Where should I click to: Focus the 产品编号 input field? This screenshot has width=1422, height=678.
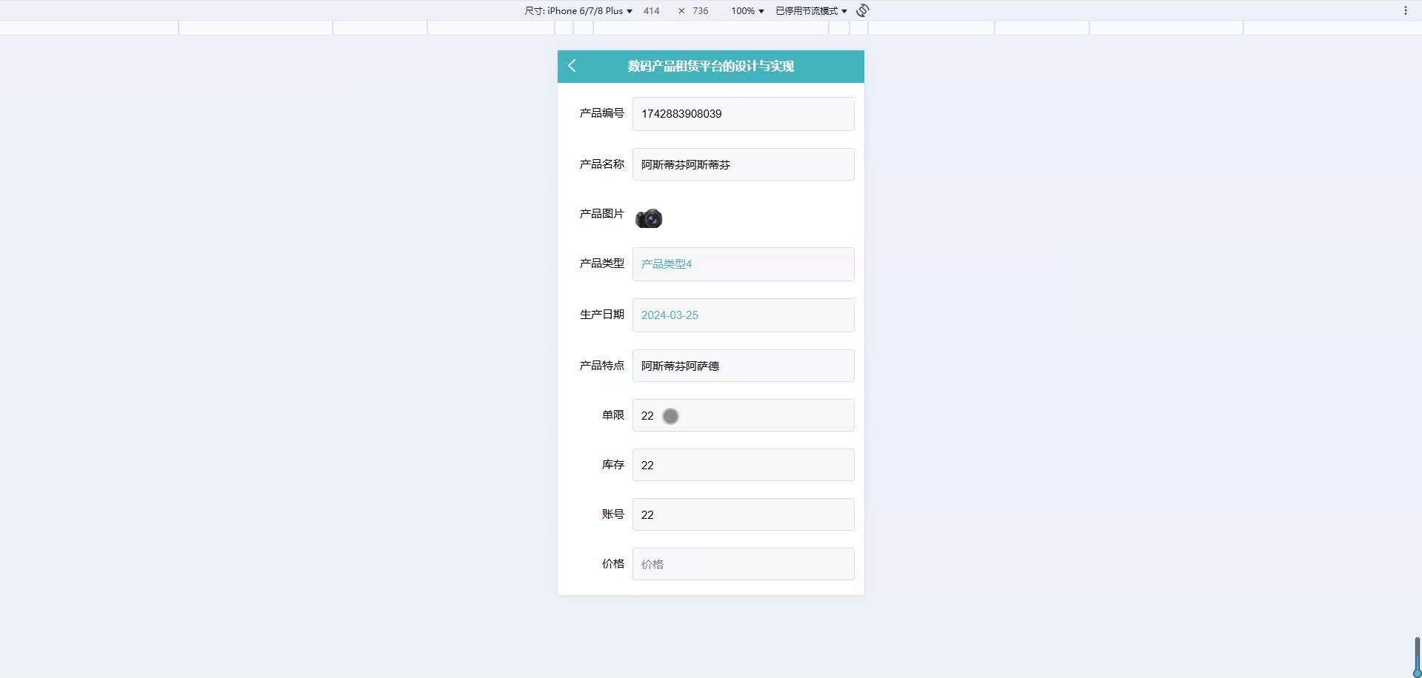tap(743, 114)
